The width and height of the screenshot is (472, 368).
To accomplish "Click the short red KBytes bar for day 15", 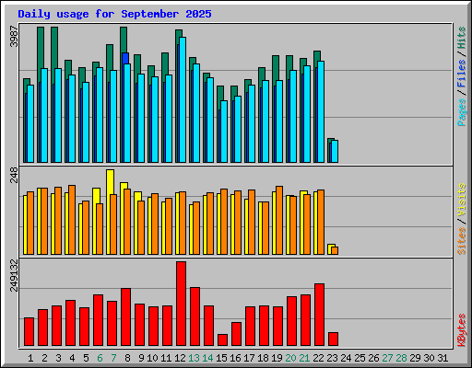I will 222,339.
